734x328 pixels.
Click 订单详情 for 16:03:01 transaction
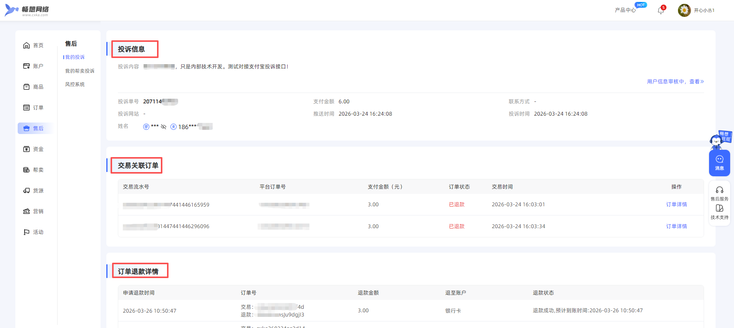(x=676, y=204)
